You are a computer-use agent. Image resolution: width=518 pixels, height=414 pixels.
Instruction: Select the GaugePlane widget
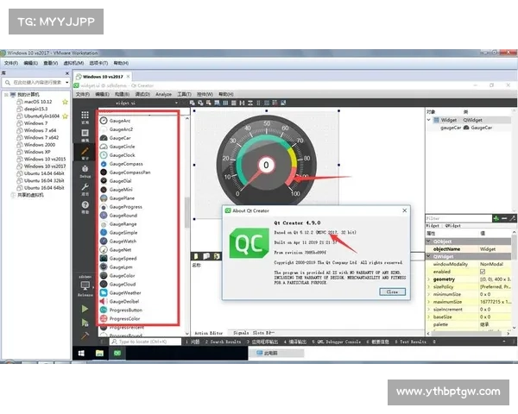[122, 198]
